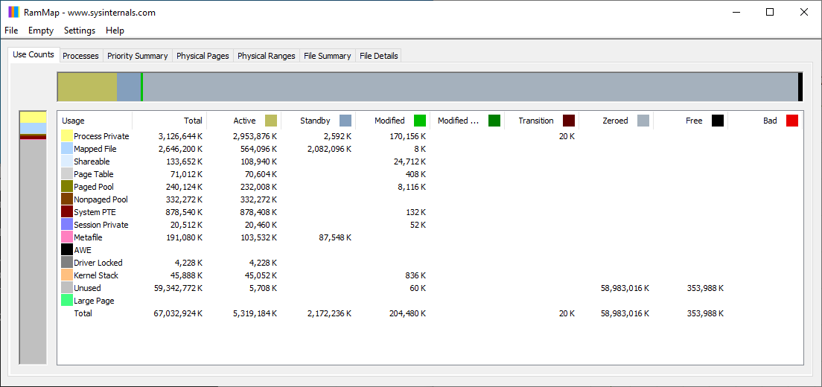Viewport: 822px width, 387px height.
Task: Click the Nonpaged Pool row label
Action: [x=101, y=199]
